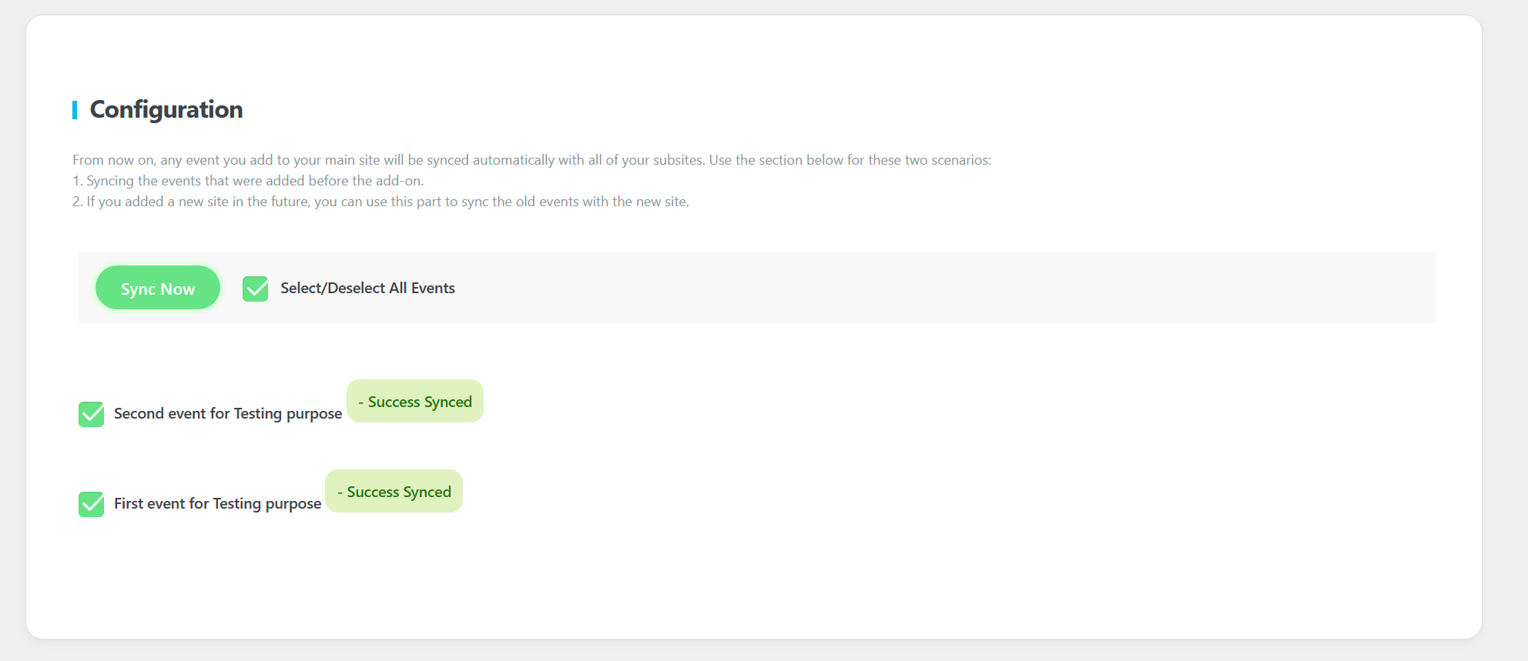Uncheck the Select/Deselect All Events checkbox
Image resolution: width=1528 pixels, height=661 pixels.
coord(255,289)
